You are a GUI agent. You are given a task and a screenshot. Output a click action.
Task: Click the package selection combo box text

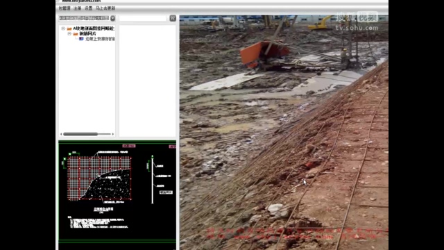pos(84,19)
